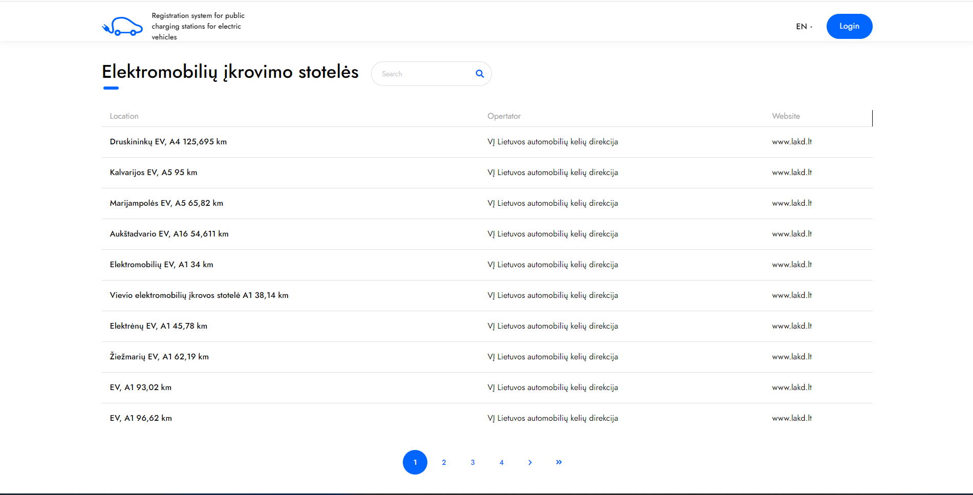The width and height of the screenshot is (973, 495).
Task: Click www.lakd.lt in Vievio row
Action: click(x=792, y=295)
